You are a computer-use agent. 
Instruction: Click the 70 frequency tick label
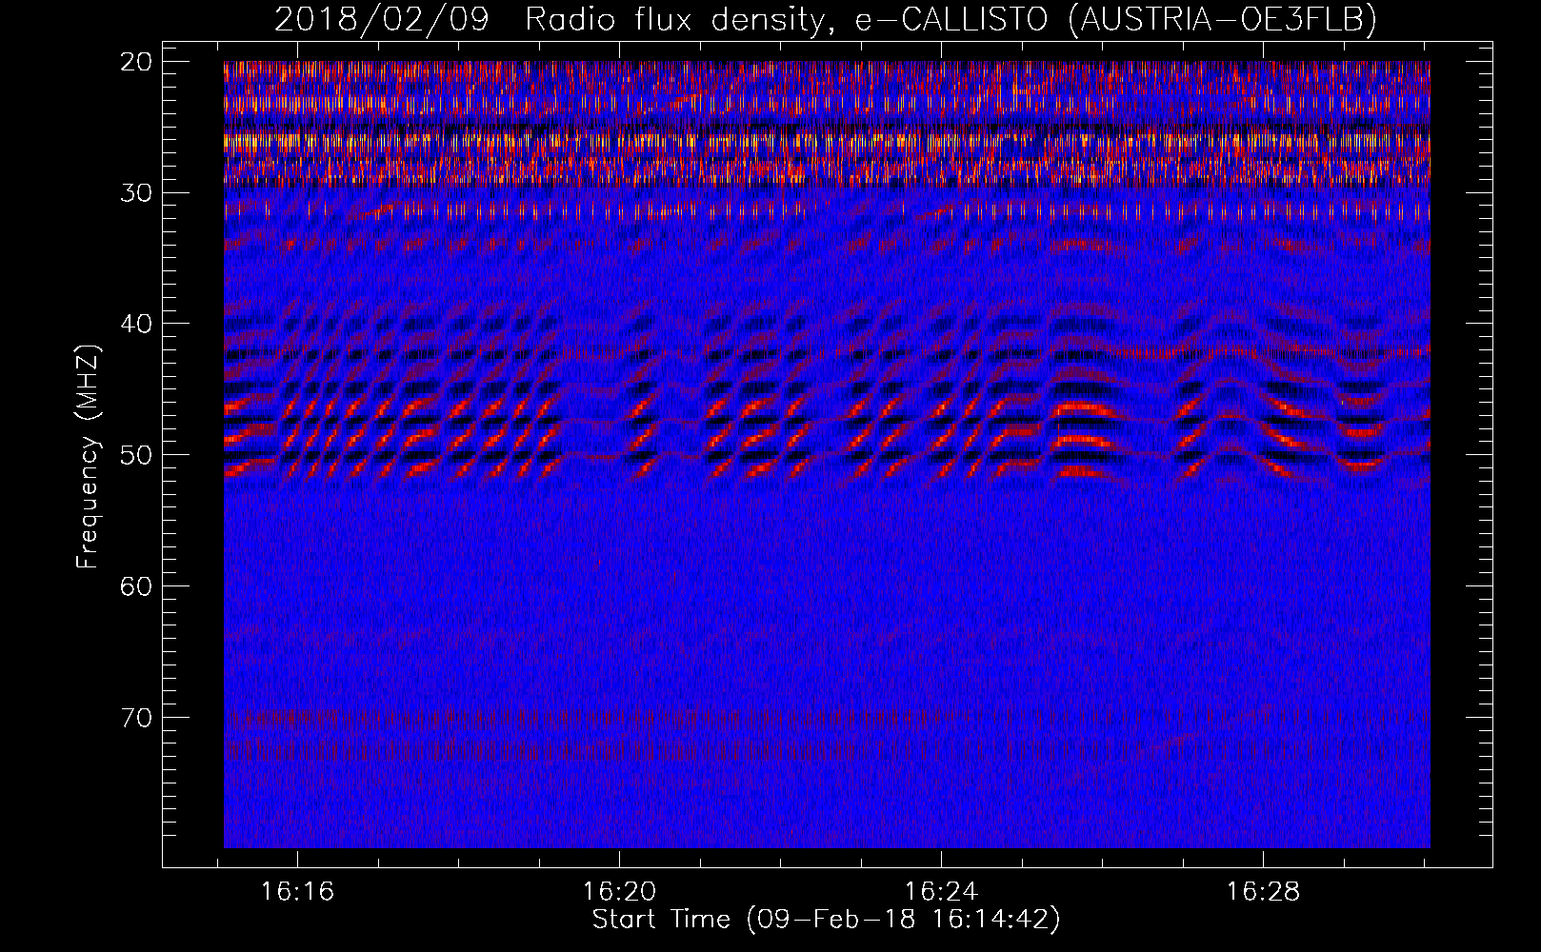tap(137, 717)
